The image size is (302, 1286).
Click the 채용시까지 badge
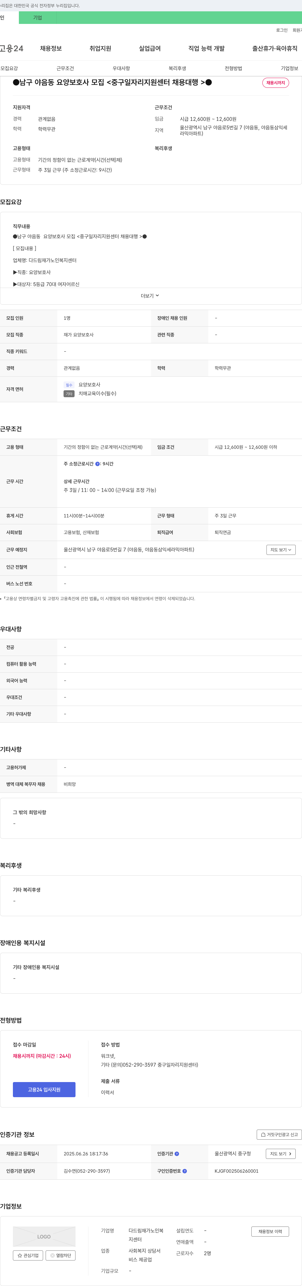(276, 83)
